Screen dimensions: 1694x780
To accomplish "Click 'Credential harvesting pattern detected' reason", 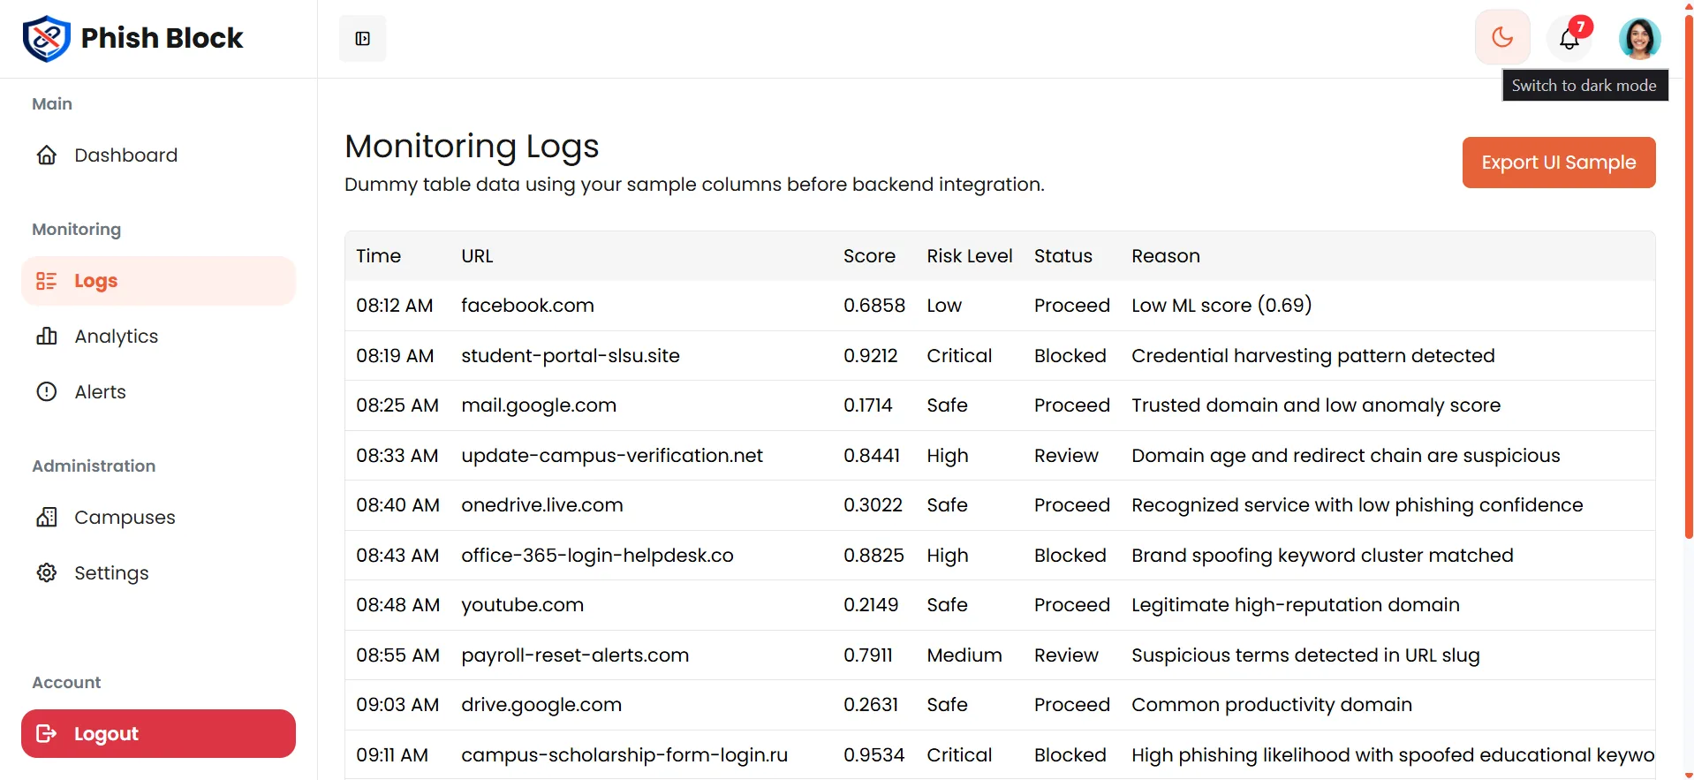I will 1313,356.
